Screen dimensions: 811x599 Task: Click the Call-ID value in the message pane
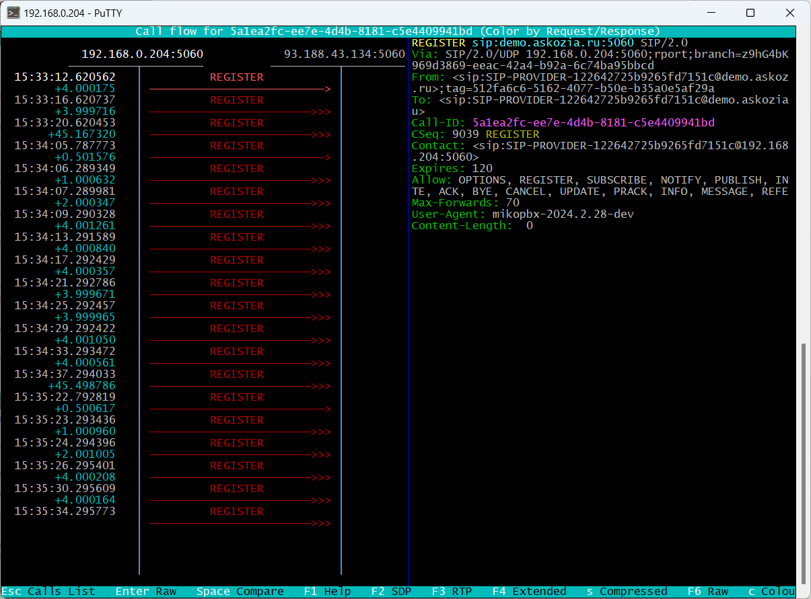[593, 122]
